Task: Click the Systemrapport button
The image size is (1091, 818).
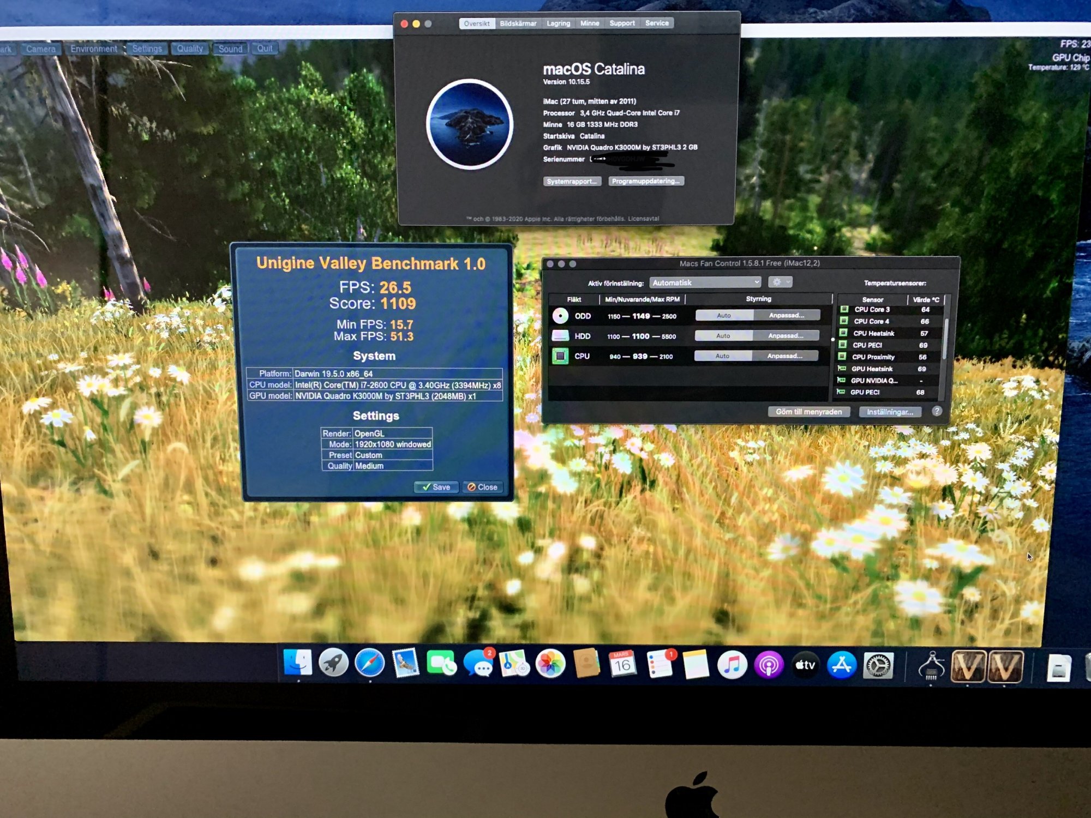Action: [x=572, y=181]
